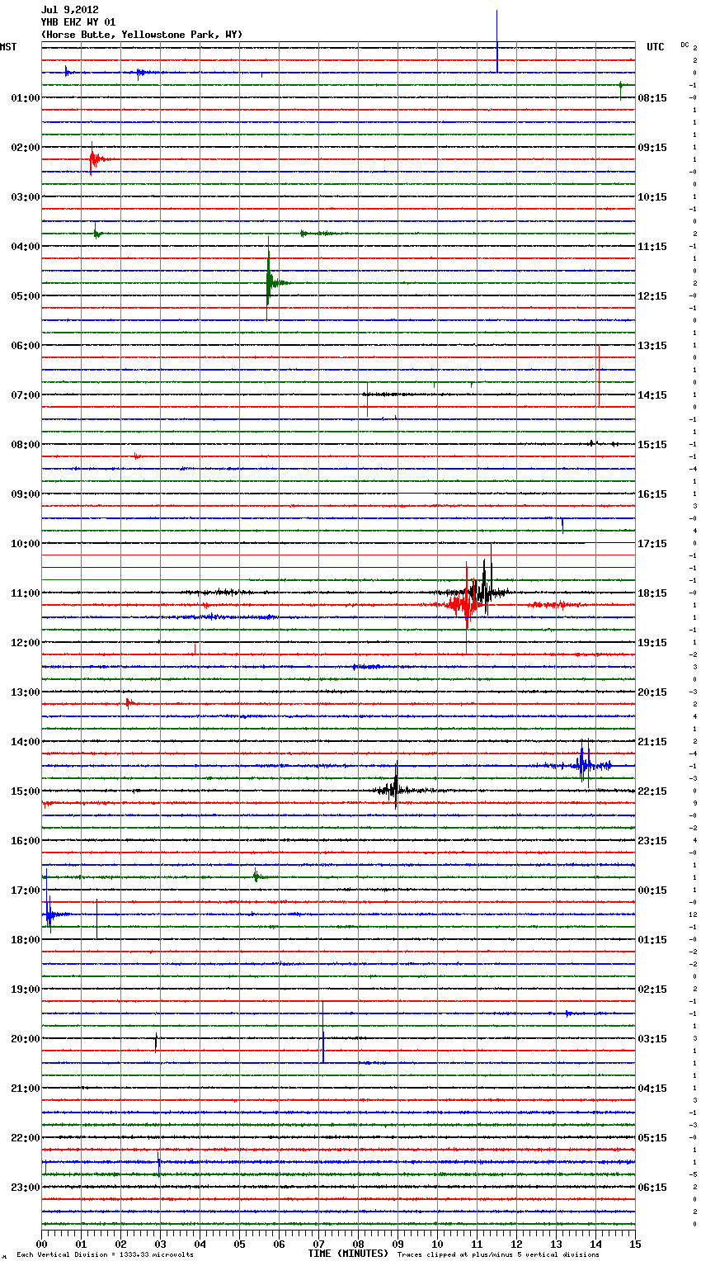
Task: Click the 13:00 MST time label
Action: [x=26, y=692]
